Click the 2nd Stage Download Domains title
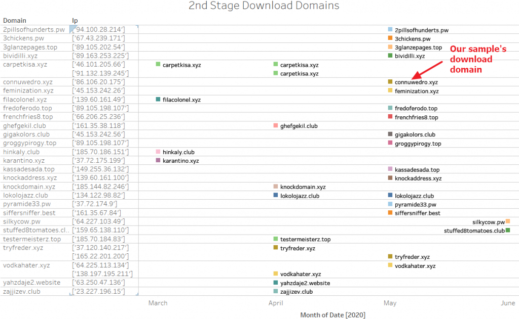The height and width of the screenshot is (319, 519). coord(264,6)
